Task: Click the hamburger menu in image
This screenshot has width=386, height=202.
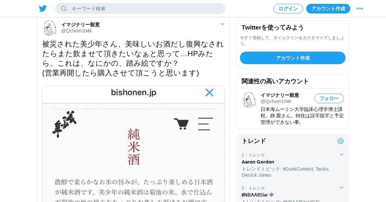Action: [x=205, y=124]
